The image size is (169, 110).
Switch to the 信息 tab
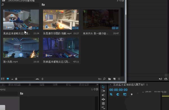coord(42,85)
